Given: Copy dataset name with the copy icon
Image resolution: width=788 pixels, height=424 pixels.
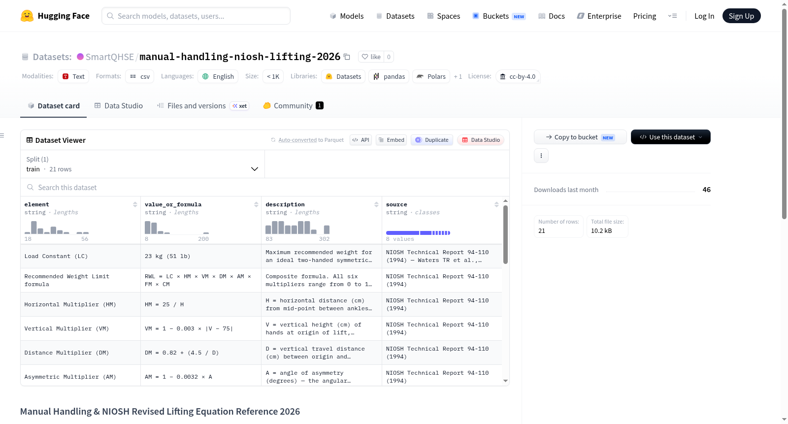Looking at the screenshot, I should click(x=347, y=57).
